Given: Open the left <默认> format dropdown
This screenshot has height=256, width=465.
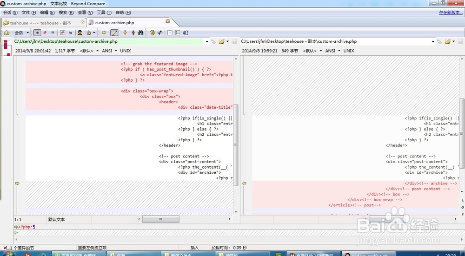Looking at the screenshot, I should tap(89, 51).
